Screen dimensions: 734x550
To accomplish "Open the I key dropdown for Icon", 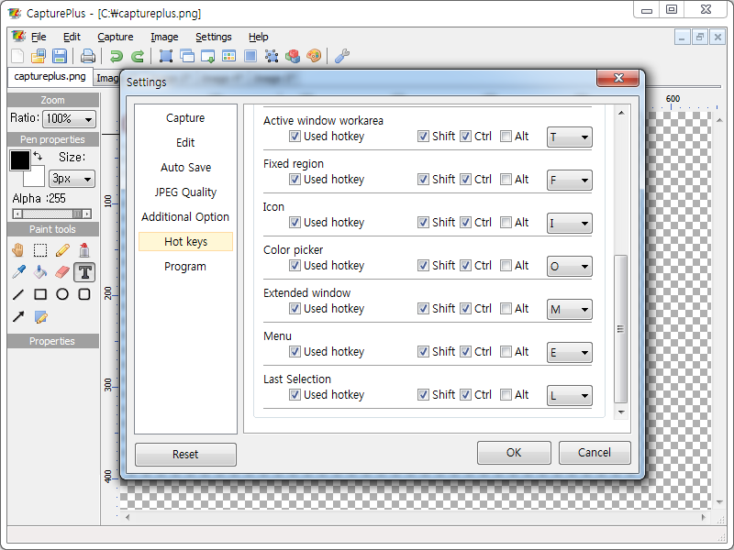I will [x=569, y=223].
